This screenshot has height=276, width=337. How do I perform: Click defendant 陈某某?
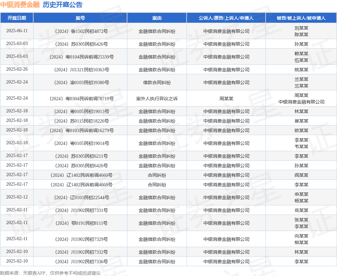(301, 34)
